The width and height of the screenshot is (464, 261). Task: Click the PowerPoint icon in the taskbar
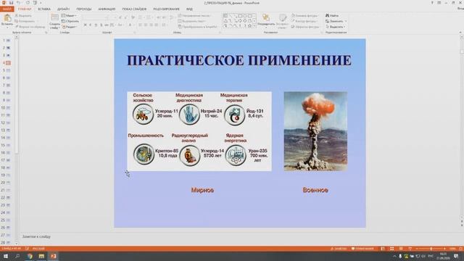[x=53, y=256]
